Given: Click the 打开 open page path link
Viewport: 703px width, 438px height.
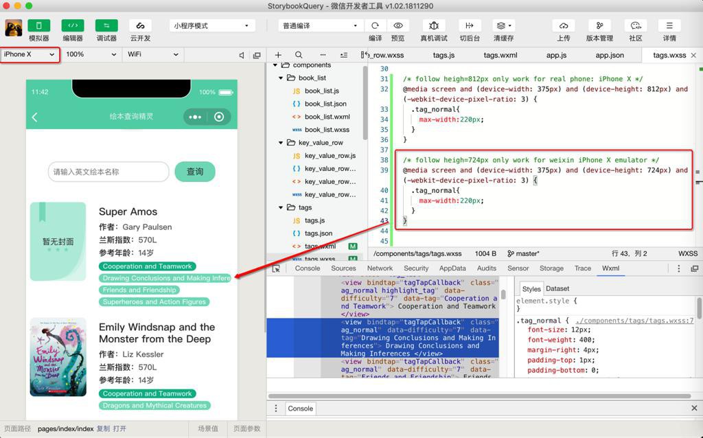Looking at the screenshot, I should coord(119,429).
